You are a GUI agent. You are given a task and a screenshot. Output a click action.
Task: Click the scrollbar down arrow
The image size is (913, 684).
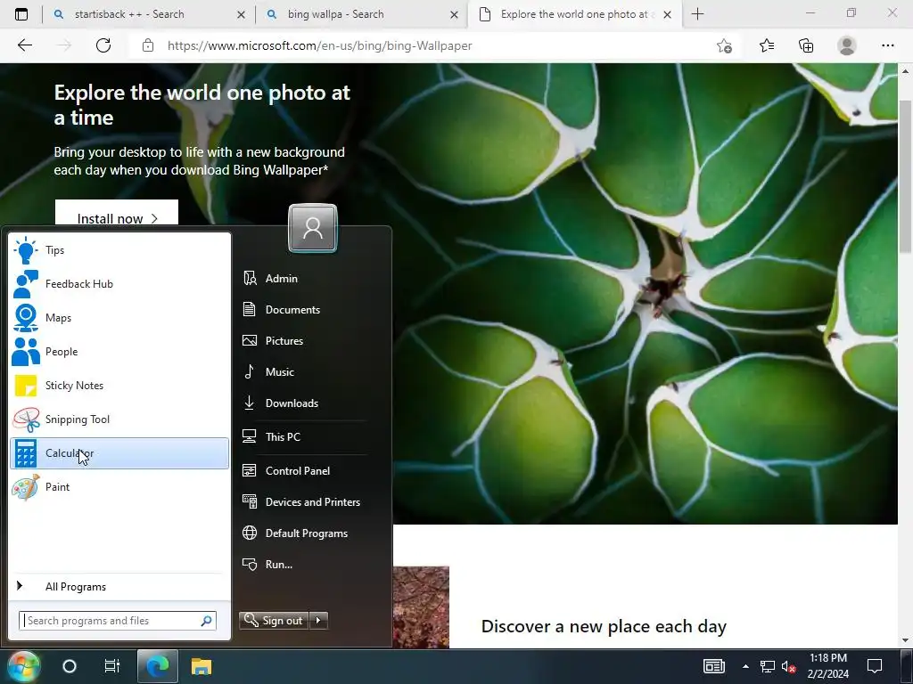point(905,640)
